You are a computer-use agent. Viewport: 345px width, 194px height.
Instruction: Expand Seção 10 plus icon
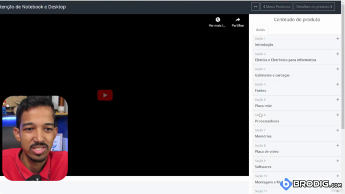tap(337, 176)
